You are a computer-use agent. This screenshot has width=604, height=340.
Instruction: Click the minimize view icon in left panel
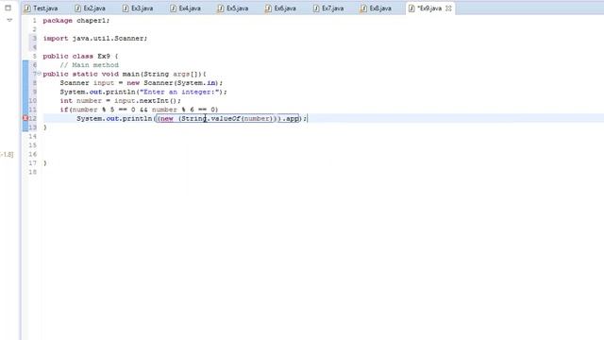(x=8, y=8)
